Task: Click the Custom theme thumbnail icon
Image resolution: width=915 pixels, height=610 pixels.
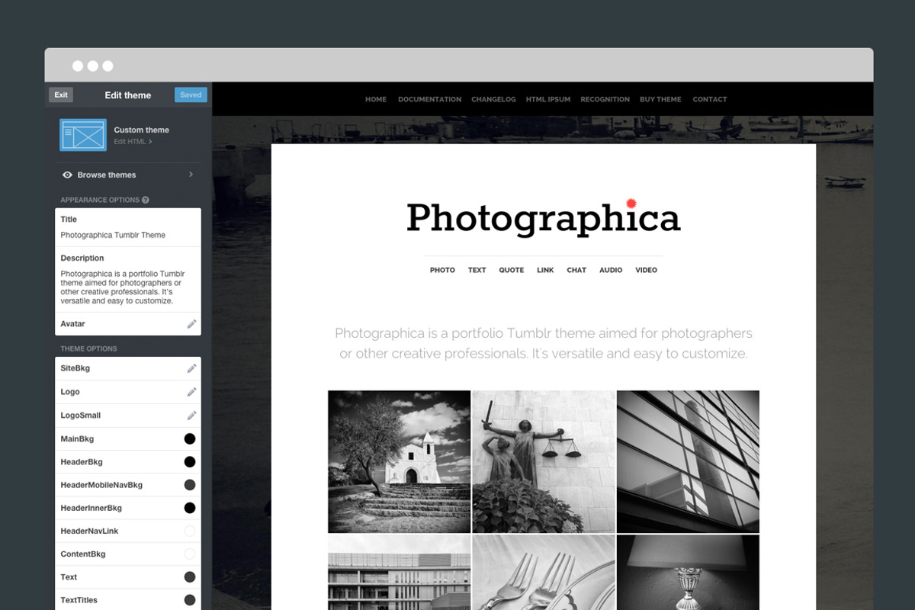Action: pyautogui.click(x=83, y=135)
